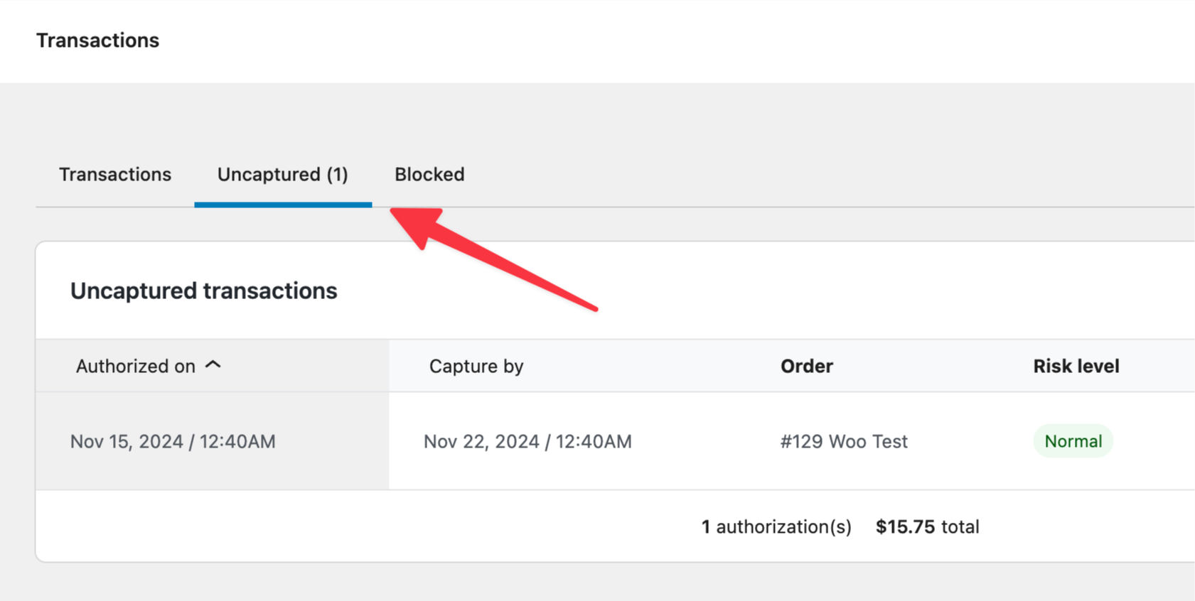Click the Uncaptured transactions heading
This screenshot has height=601, width=1195.
point(203,290)
